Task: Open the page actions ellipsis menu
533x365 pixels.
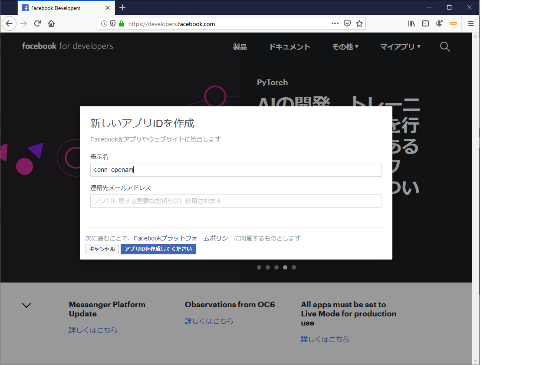Action: pos(335,23)
